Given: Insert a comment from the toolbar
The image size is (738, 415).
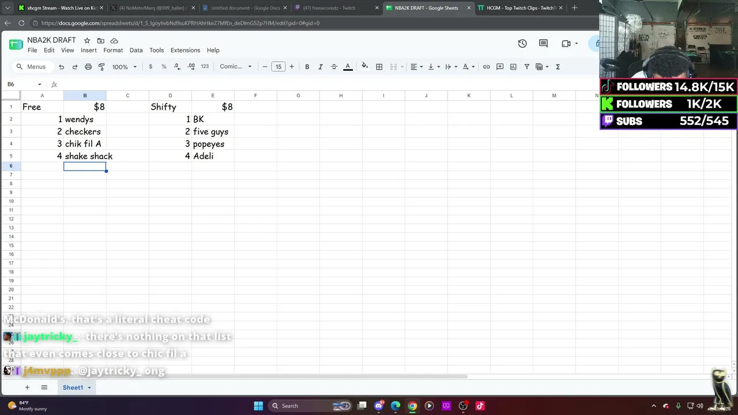Looking at the screenshot, I should click(x=500, y=67).
